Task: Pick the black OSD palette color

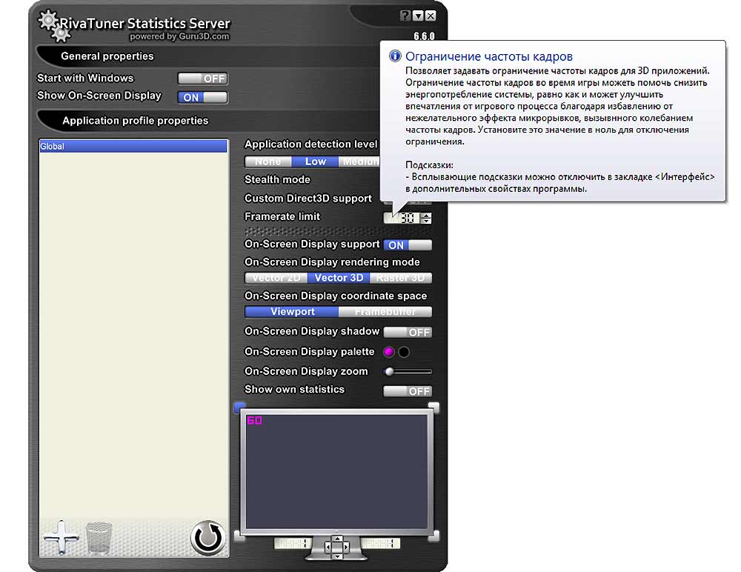Action: tap(404, 352)
